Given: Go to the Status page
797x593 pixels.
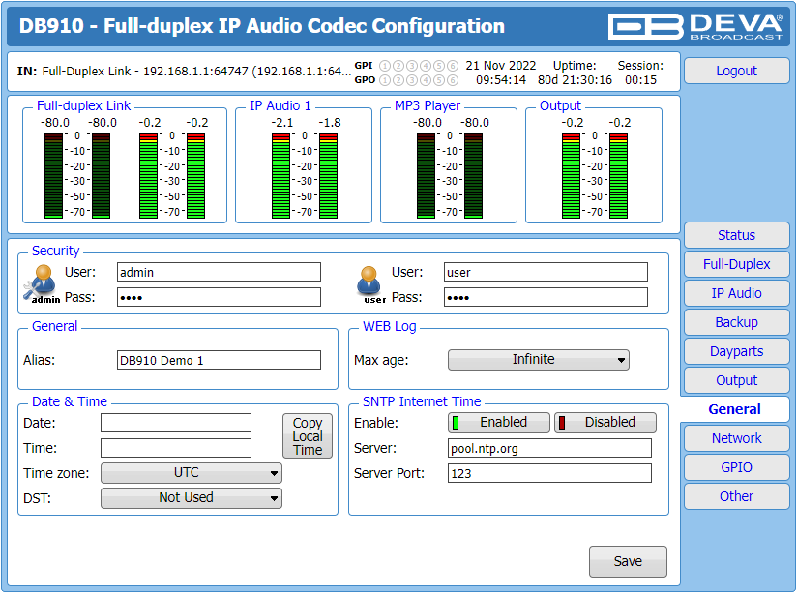Looking at the screenshot, I should [736, 235].
